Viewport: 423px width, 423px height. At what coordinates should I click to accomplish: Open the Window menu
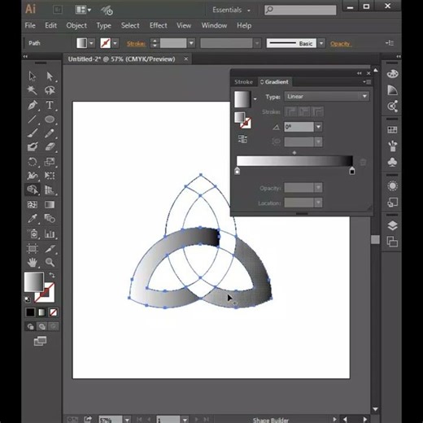(x=214, y=25)
